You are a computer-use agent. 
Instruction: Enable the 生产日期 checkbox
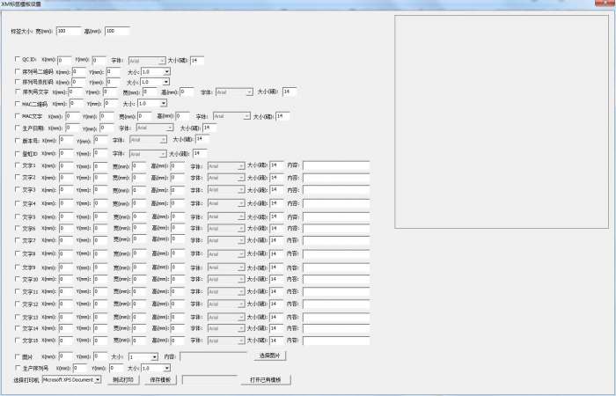[17, 128]
